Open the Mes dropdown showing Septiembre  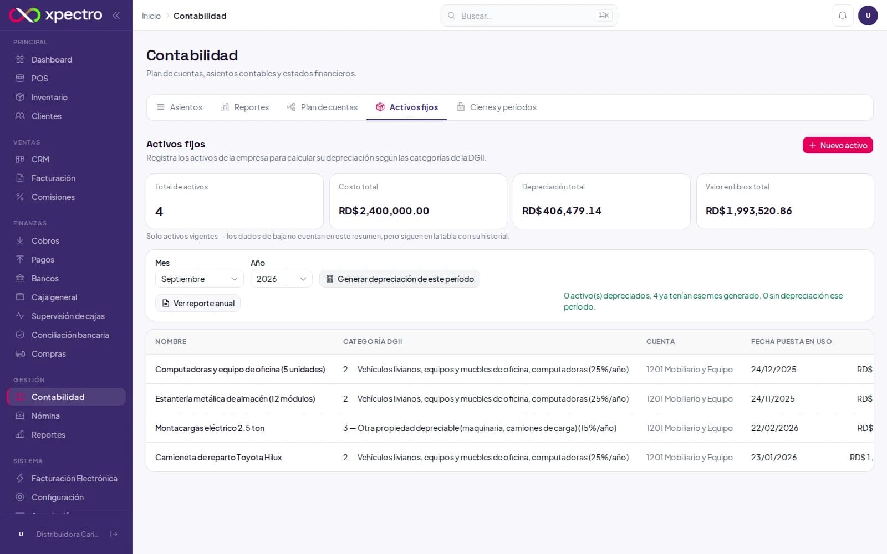tap(199, 279)
